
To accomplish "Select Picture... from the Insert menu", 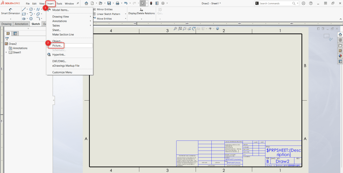I will pyautogui.click(x=57, y=45).
